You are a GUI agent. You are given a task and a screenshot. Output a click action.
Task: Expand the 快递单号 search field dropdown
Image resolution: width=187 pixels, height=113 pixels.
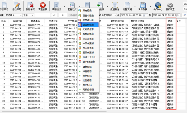tap(21, 15)
